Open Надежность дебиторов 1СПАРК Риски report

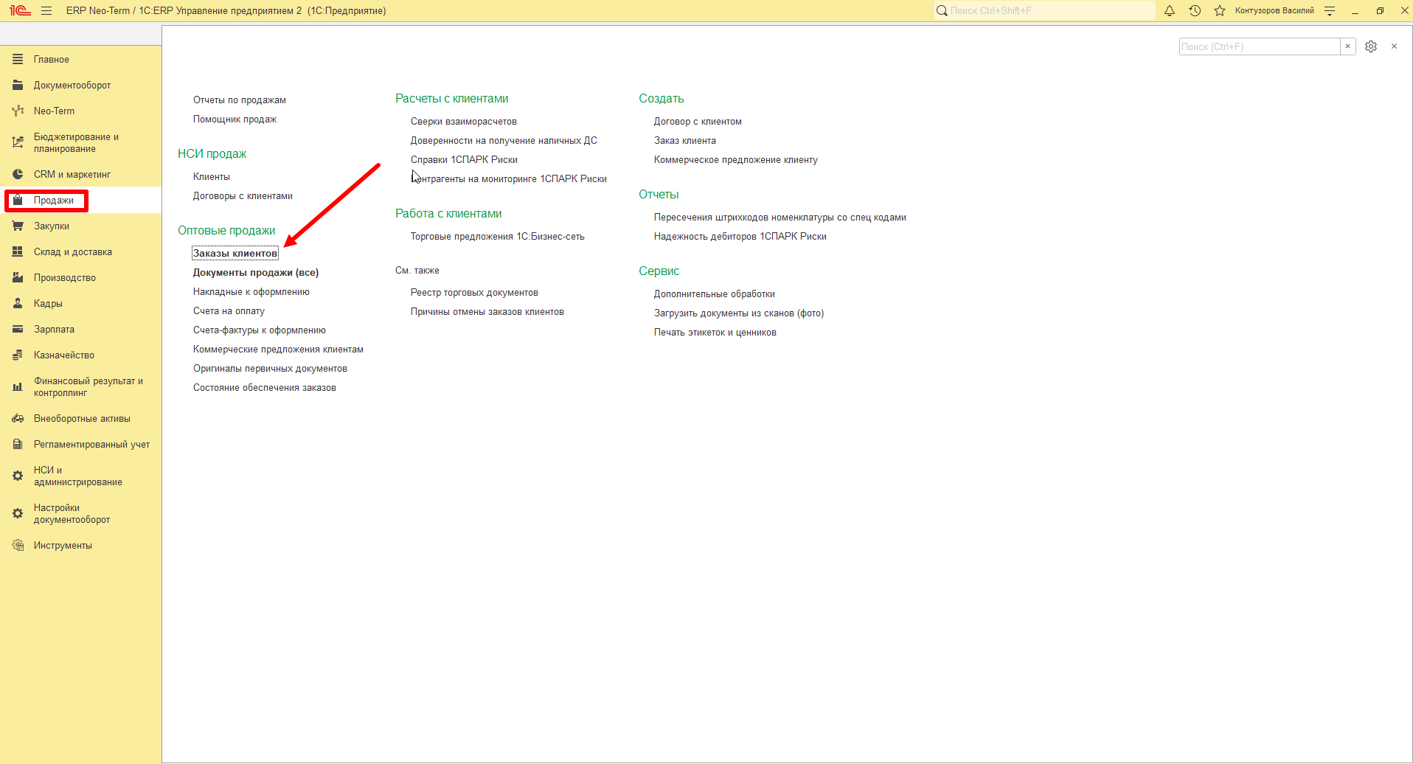740,237
